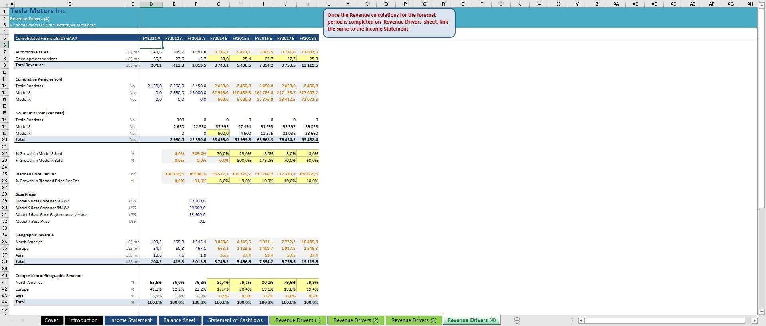Add a new sheet with the plus button

click(x=517, y=320)
